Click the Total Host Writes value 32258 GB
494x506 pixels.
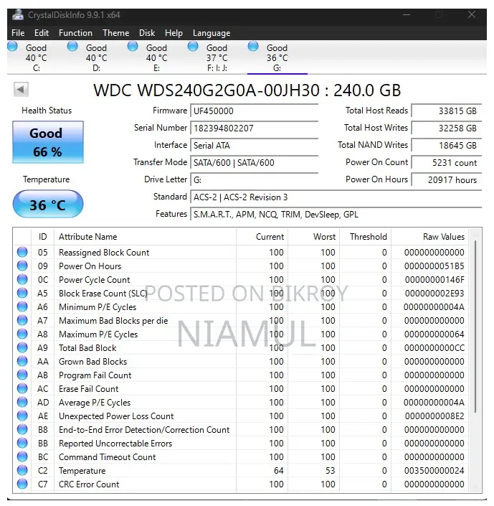tap(447, 128)
